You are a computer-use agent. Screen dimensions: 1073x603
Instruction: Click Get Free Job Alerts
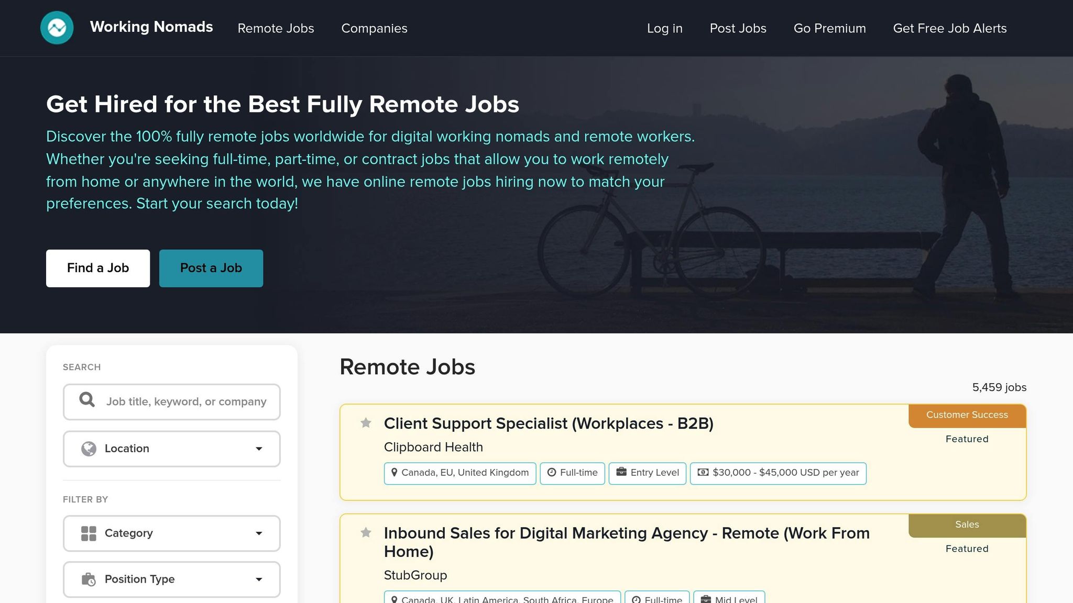pos(949,28)
